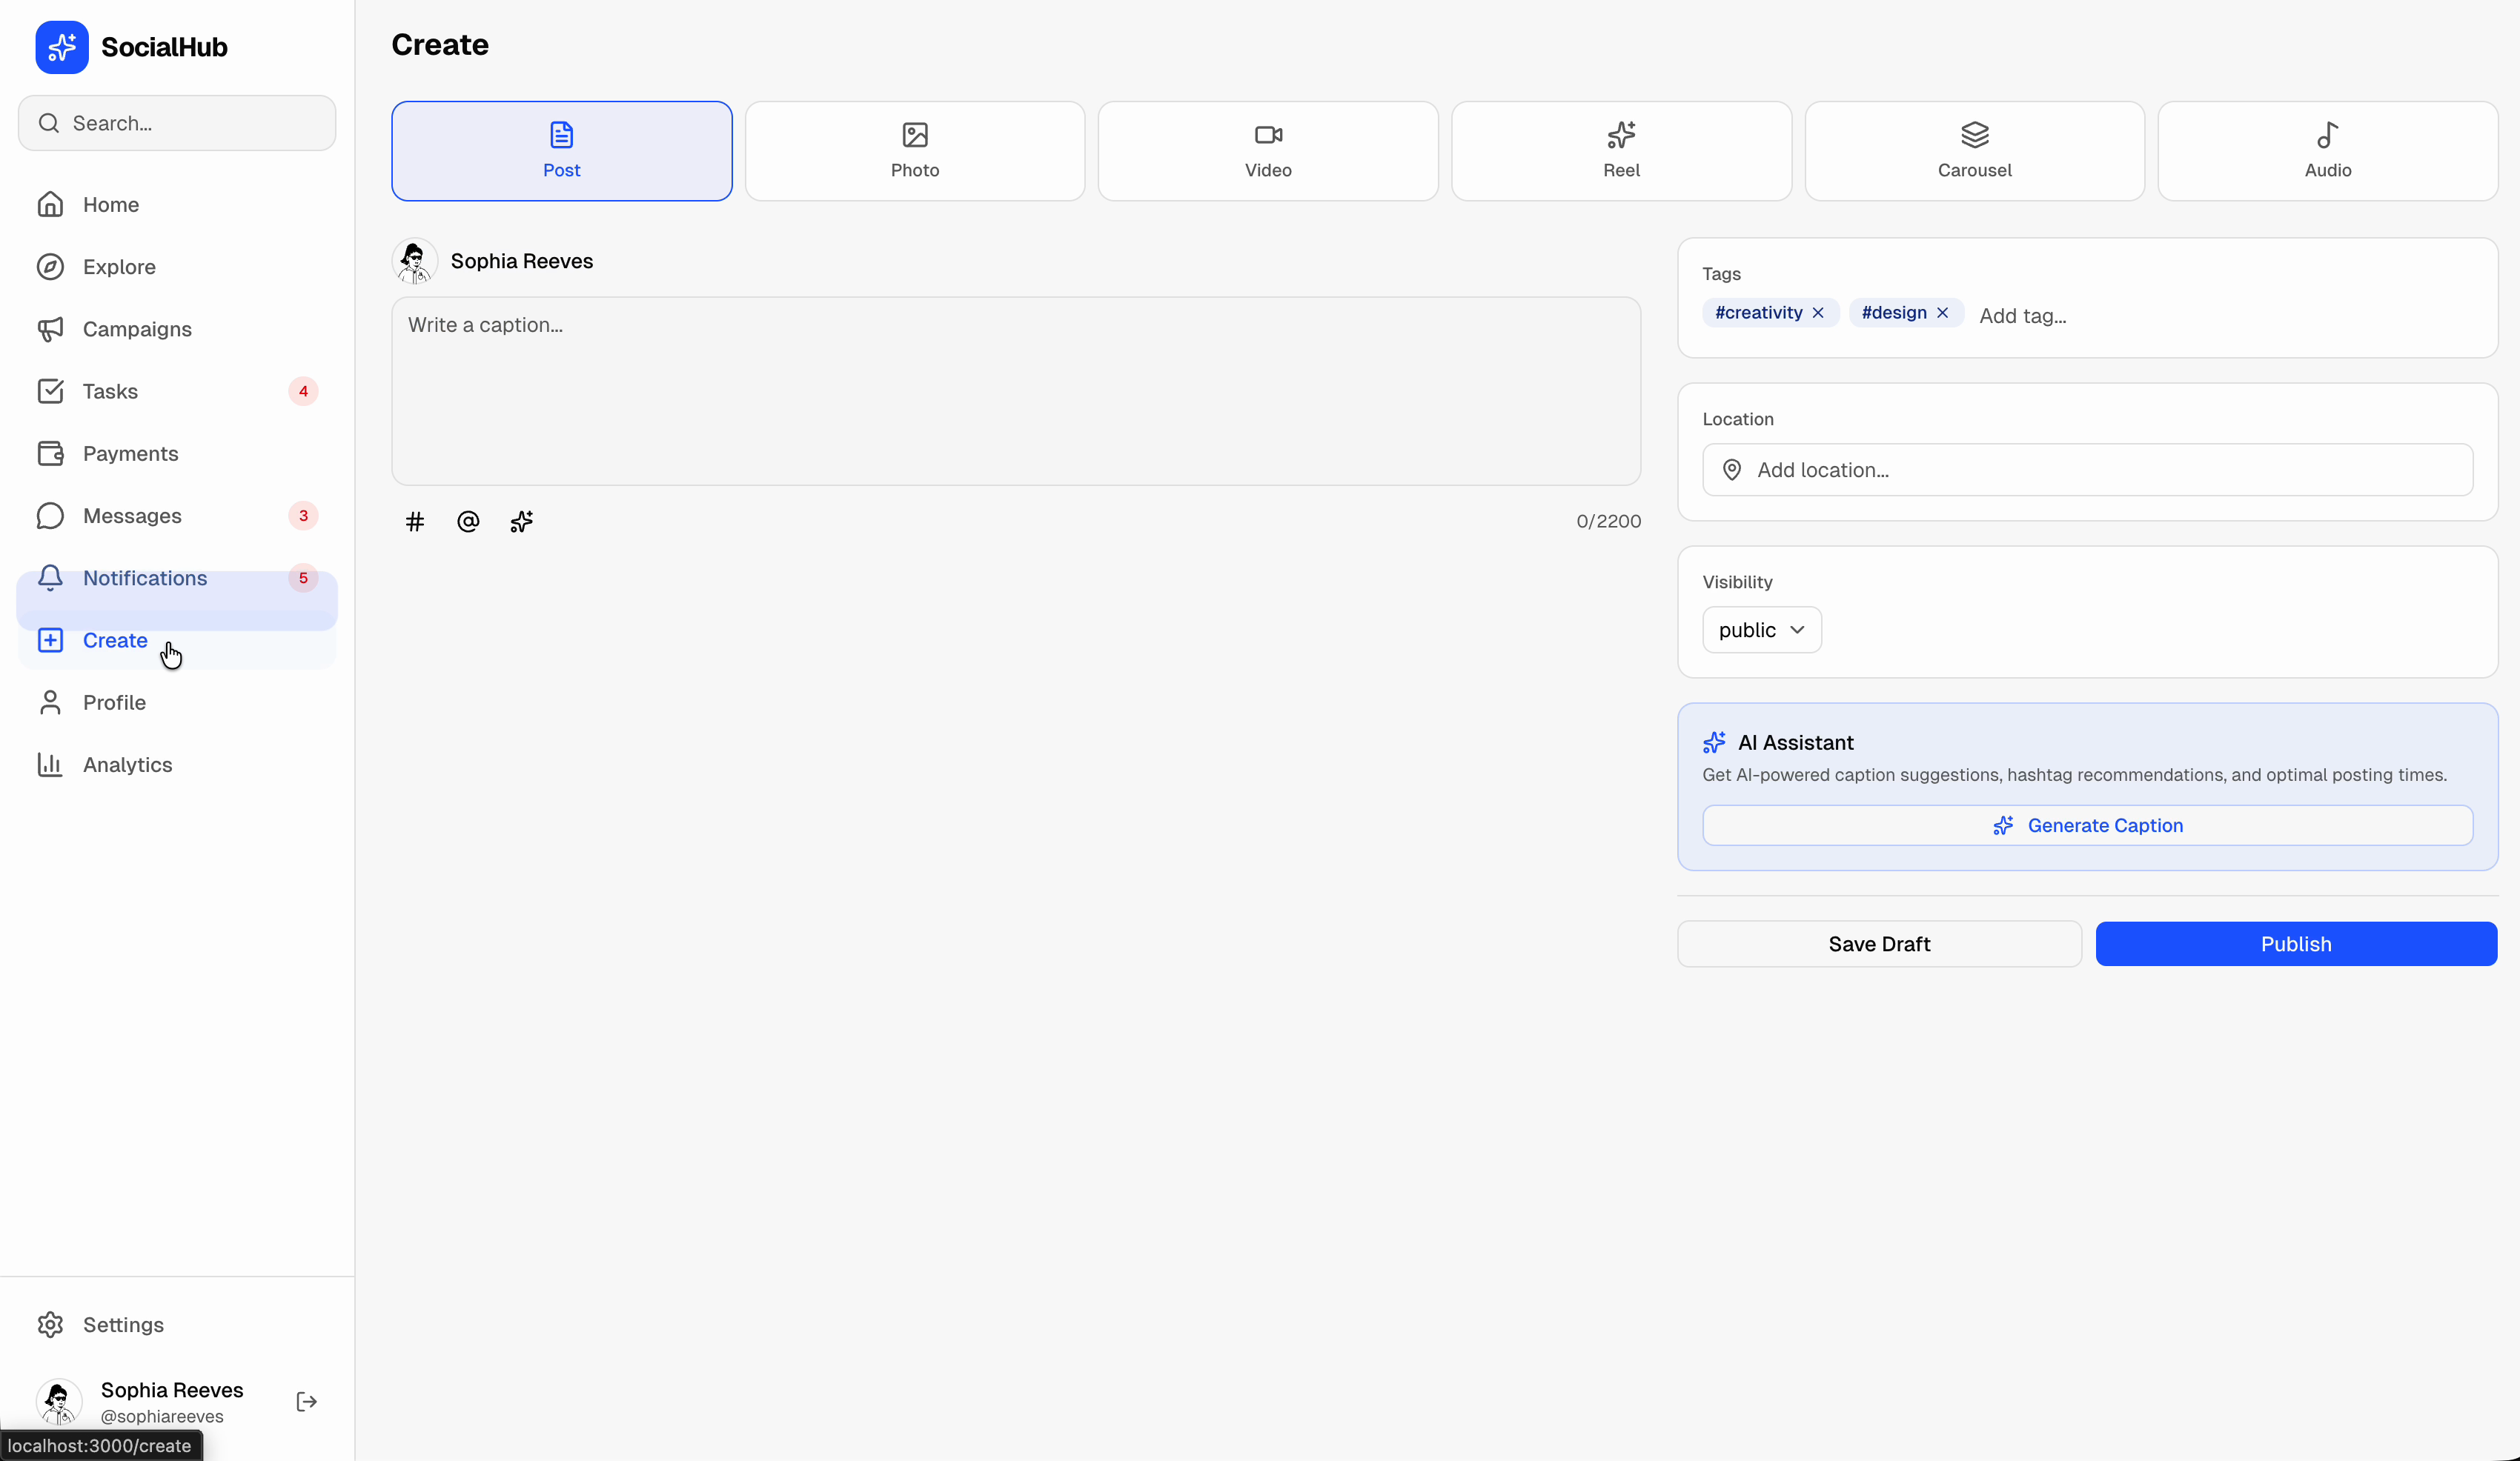Click the Add location field
Screen dimensions: 2520x1461
point(2086,469)
